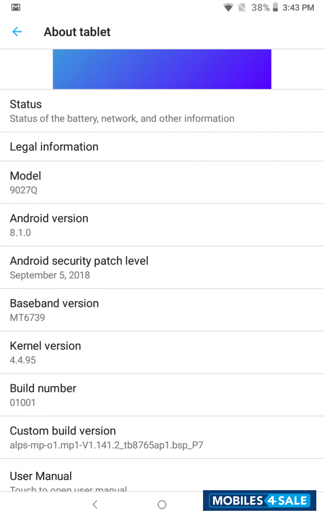
Task: Tap the home navigation circle
Action: 162,505
